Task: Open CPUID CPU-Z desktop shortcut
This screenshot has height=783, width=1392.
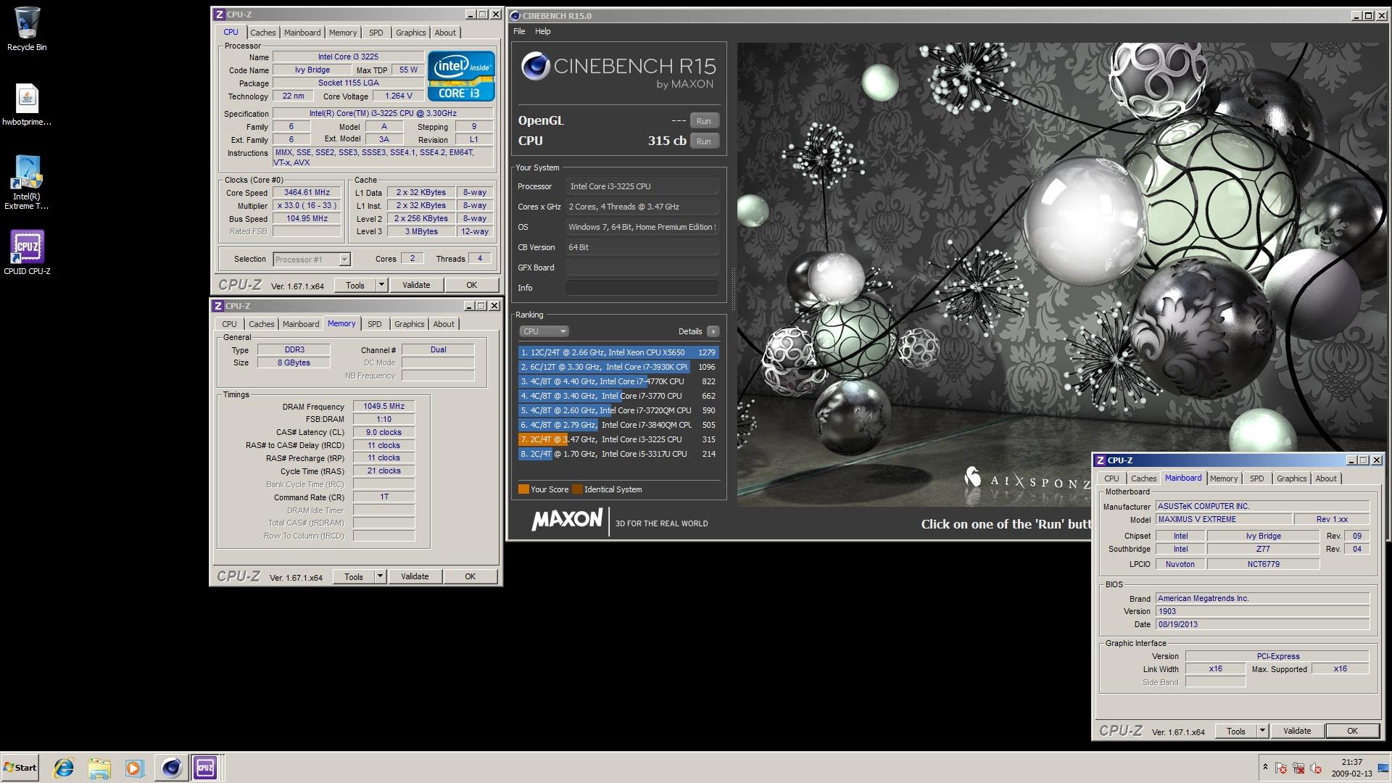Action: click(x=27, y=252)
